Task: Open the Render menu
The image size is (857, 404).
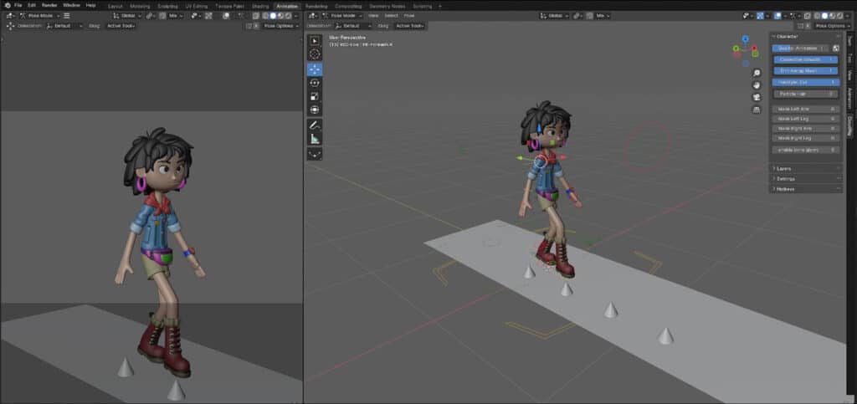Action: (49, 5)
